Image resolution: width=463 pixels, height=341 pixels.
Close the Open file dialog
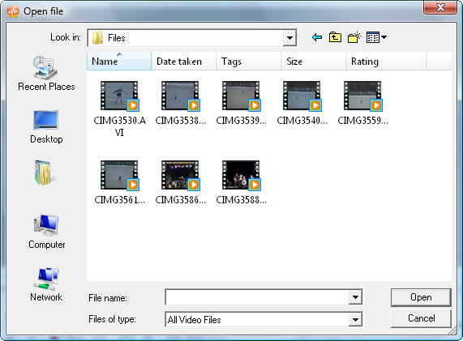[440, 7]
